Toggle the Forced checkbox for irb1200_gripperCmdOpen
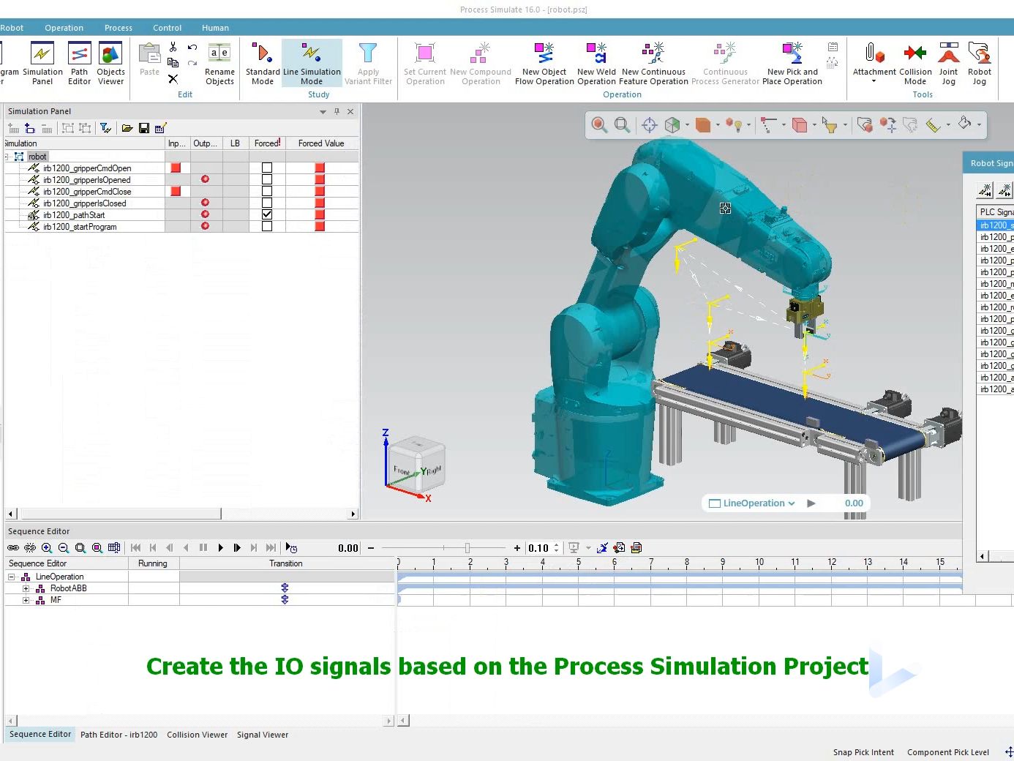1014x761 pixels. (x=266, y=168)
